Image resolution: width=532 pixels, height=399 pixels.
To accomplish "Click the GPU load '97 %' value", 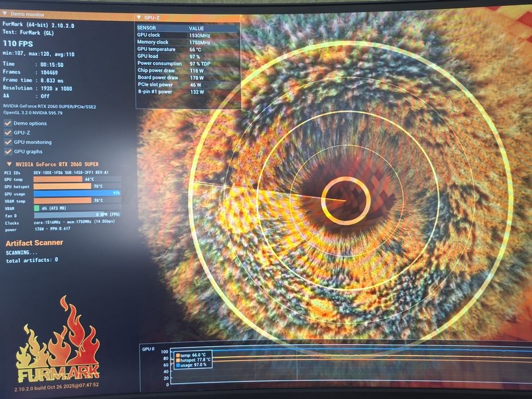I will pos(195,56).
